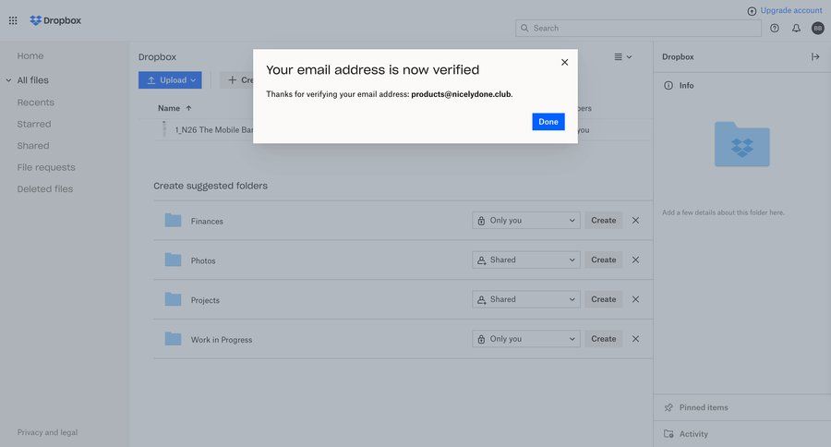
Task: Click Add a few details description text
Action: [723, 212]
